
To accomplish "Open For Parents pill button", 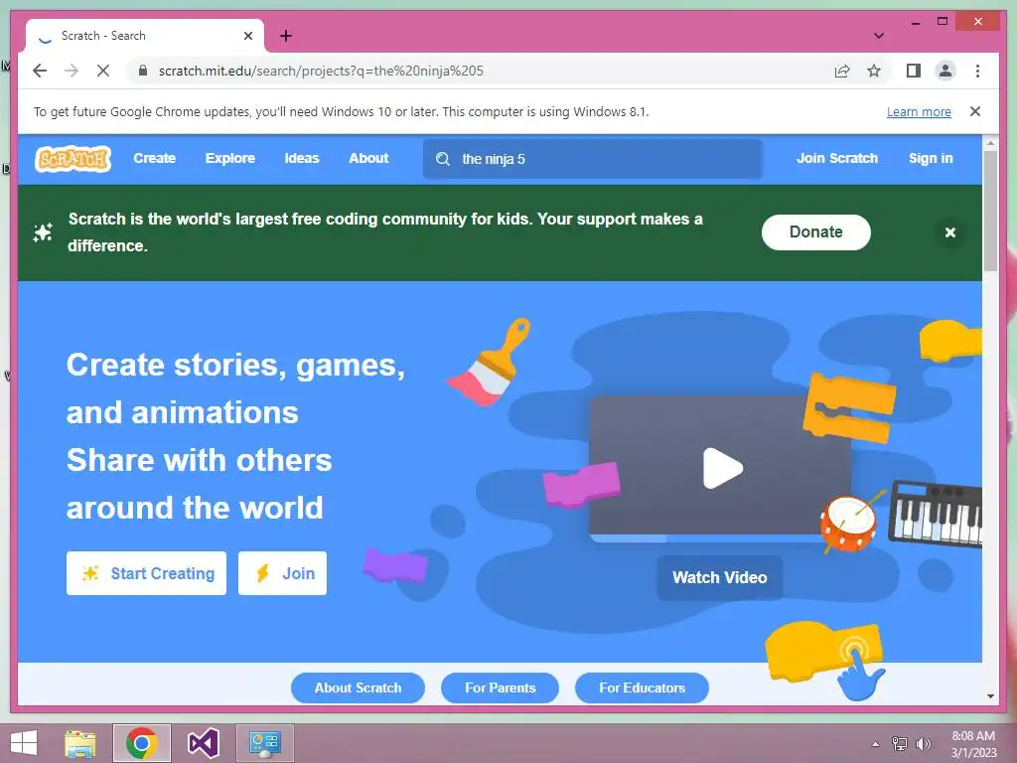I will pos(501,687).
